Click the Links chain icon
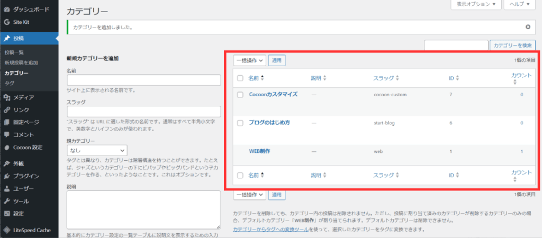The height and width of the screenshot is (238, 542). coord(7,110)
